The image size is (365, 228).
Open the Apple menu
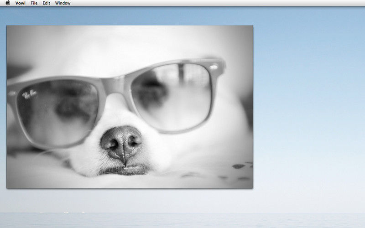[7, 3]
